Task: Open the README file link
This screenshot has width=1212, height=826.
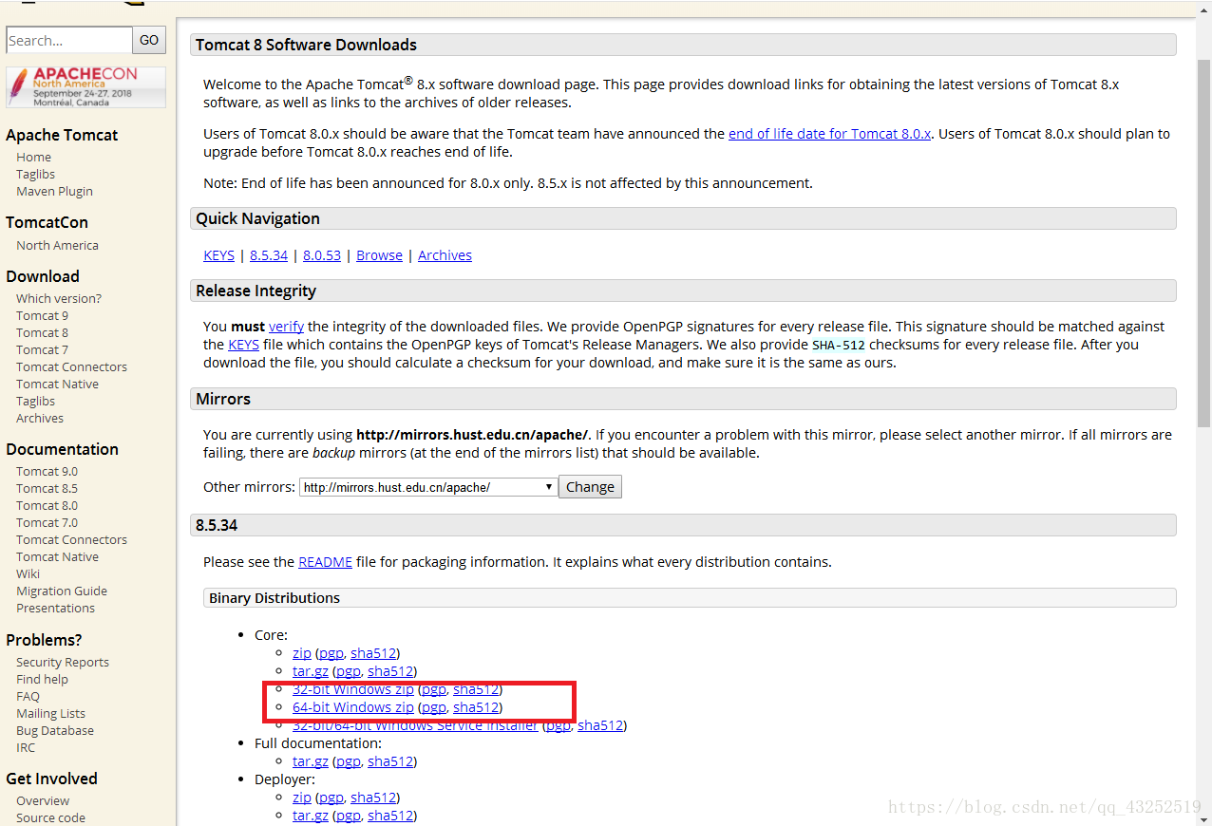Action: pos(325,562)
